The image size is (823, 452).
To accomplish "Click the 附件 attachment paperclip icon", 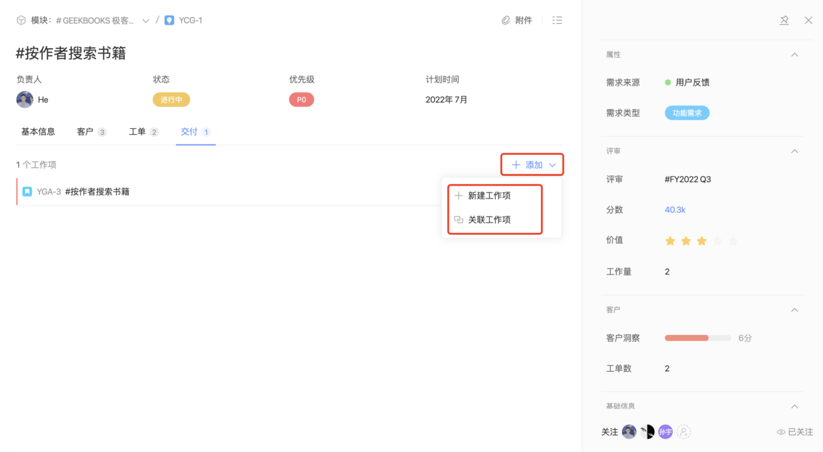I will pyautogui.click(x=506, y=20).
